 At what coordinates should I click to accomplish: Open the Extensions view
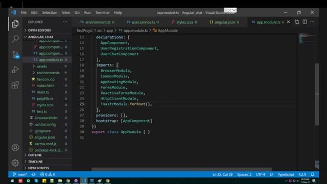click(x=15, y=85)
